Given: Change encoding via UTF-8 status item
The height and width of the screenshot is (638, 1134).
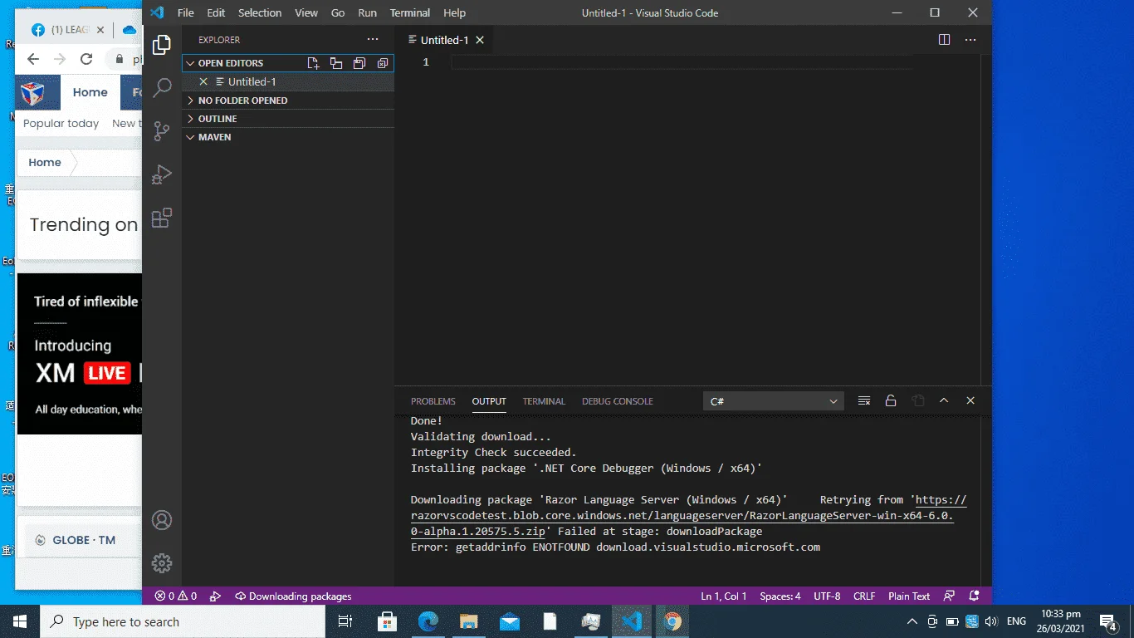Looking at the screenshot, I should pyautogui.click(x=827, y=596).
